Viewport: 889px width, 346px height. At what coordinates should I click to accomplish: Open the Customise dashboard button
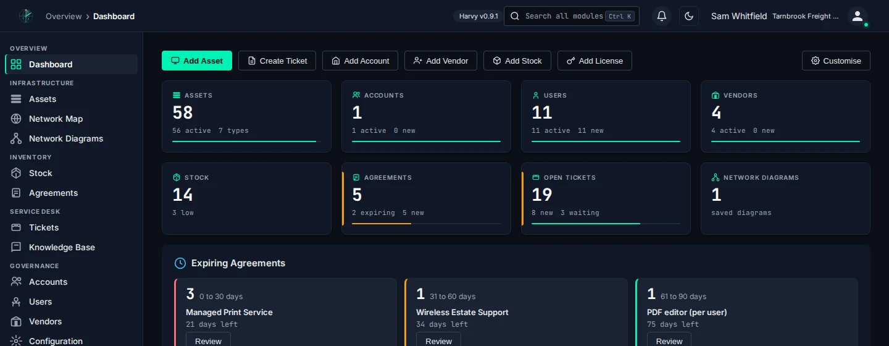836,61
